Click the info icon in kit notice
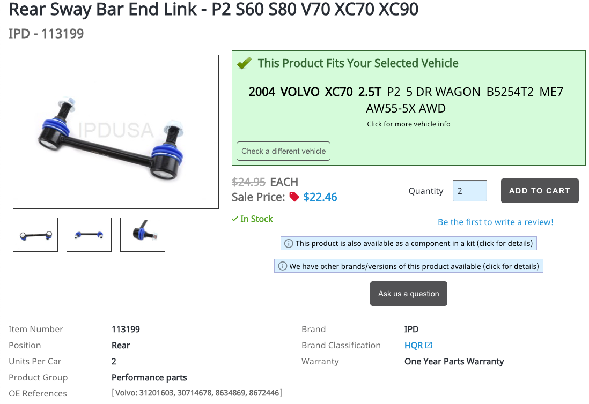 [289, 243]
